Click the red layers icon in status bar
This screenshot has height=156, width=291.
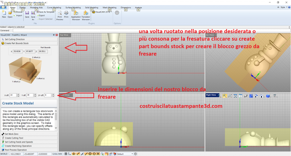tap(115, 154)
